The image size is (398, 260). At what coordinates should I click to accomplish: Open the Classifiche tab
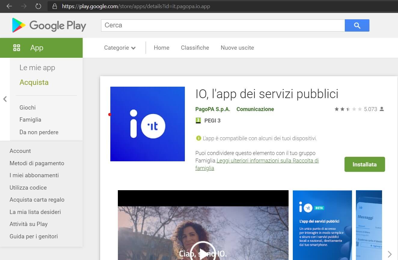click(195, 48)
